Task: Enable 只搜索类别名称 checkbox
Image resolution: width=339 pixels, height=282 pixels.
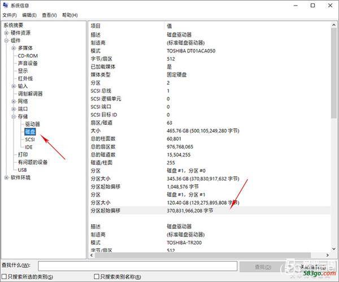Action: pos(97,276)
